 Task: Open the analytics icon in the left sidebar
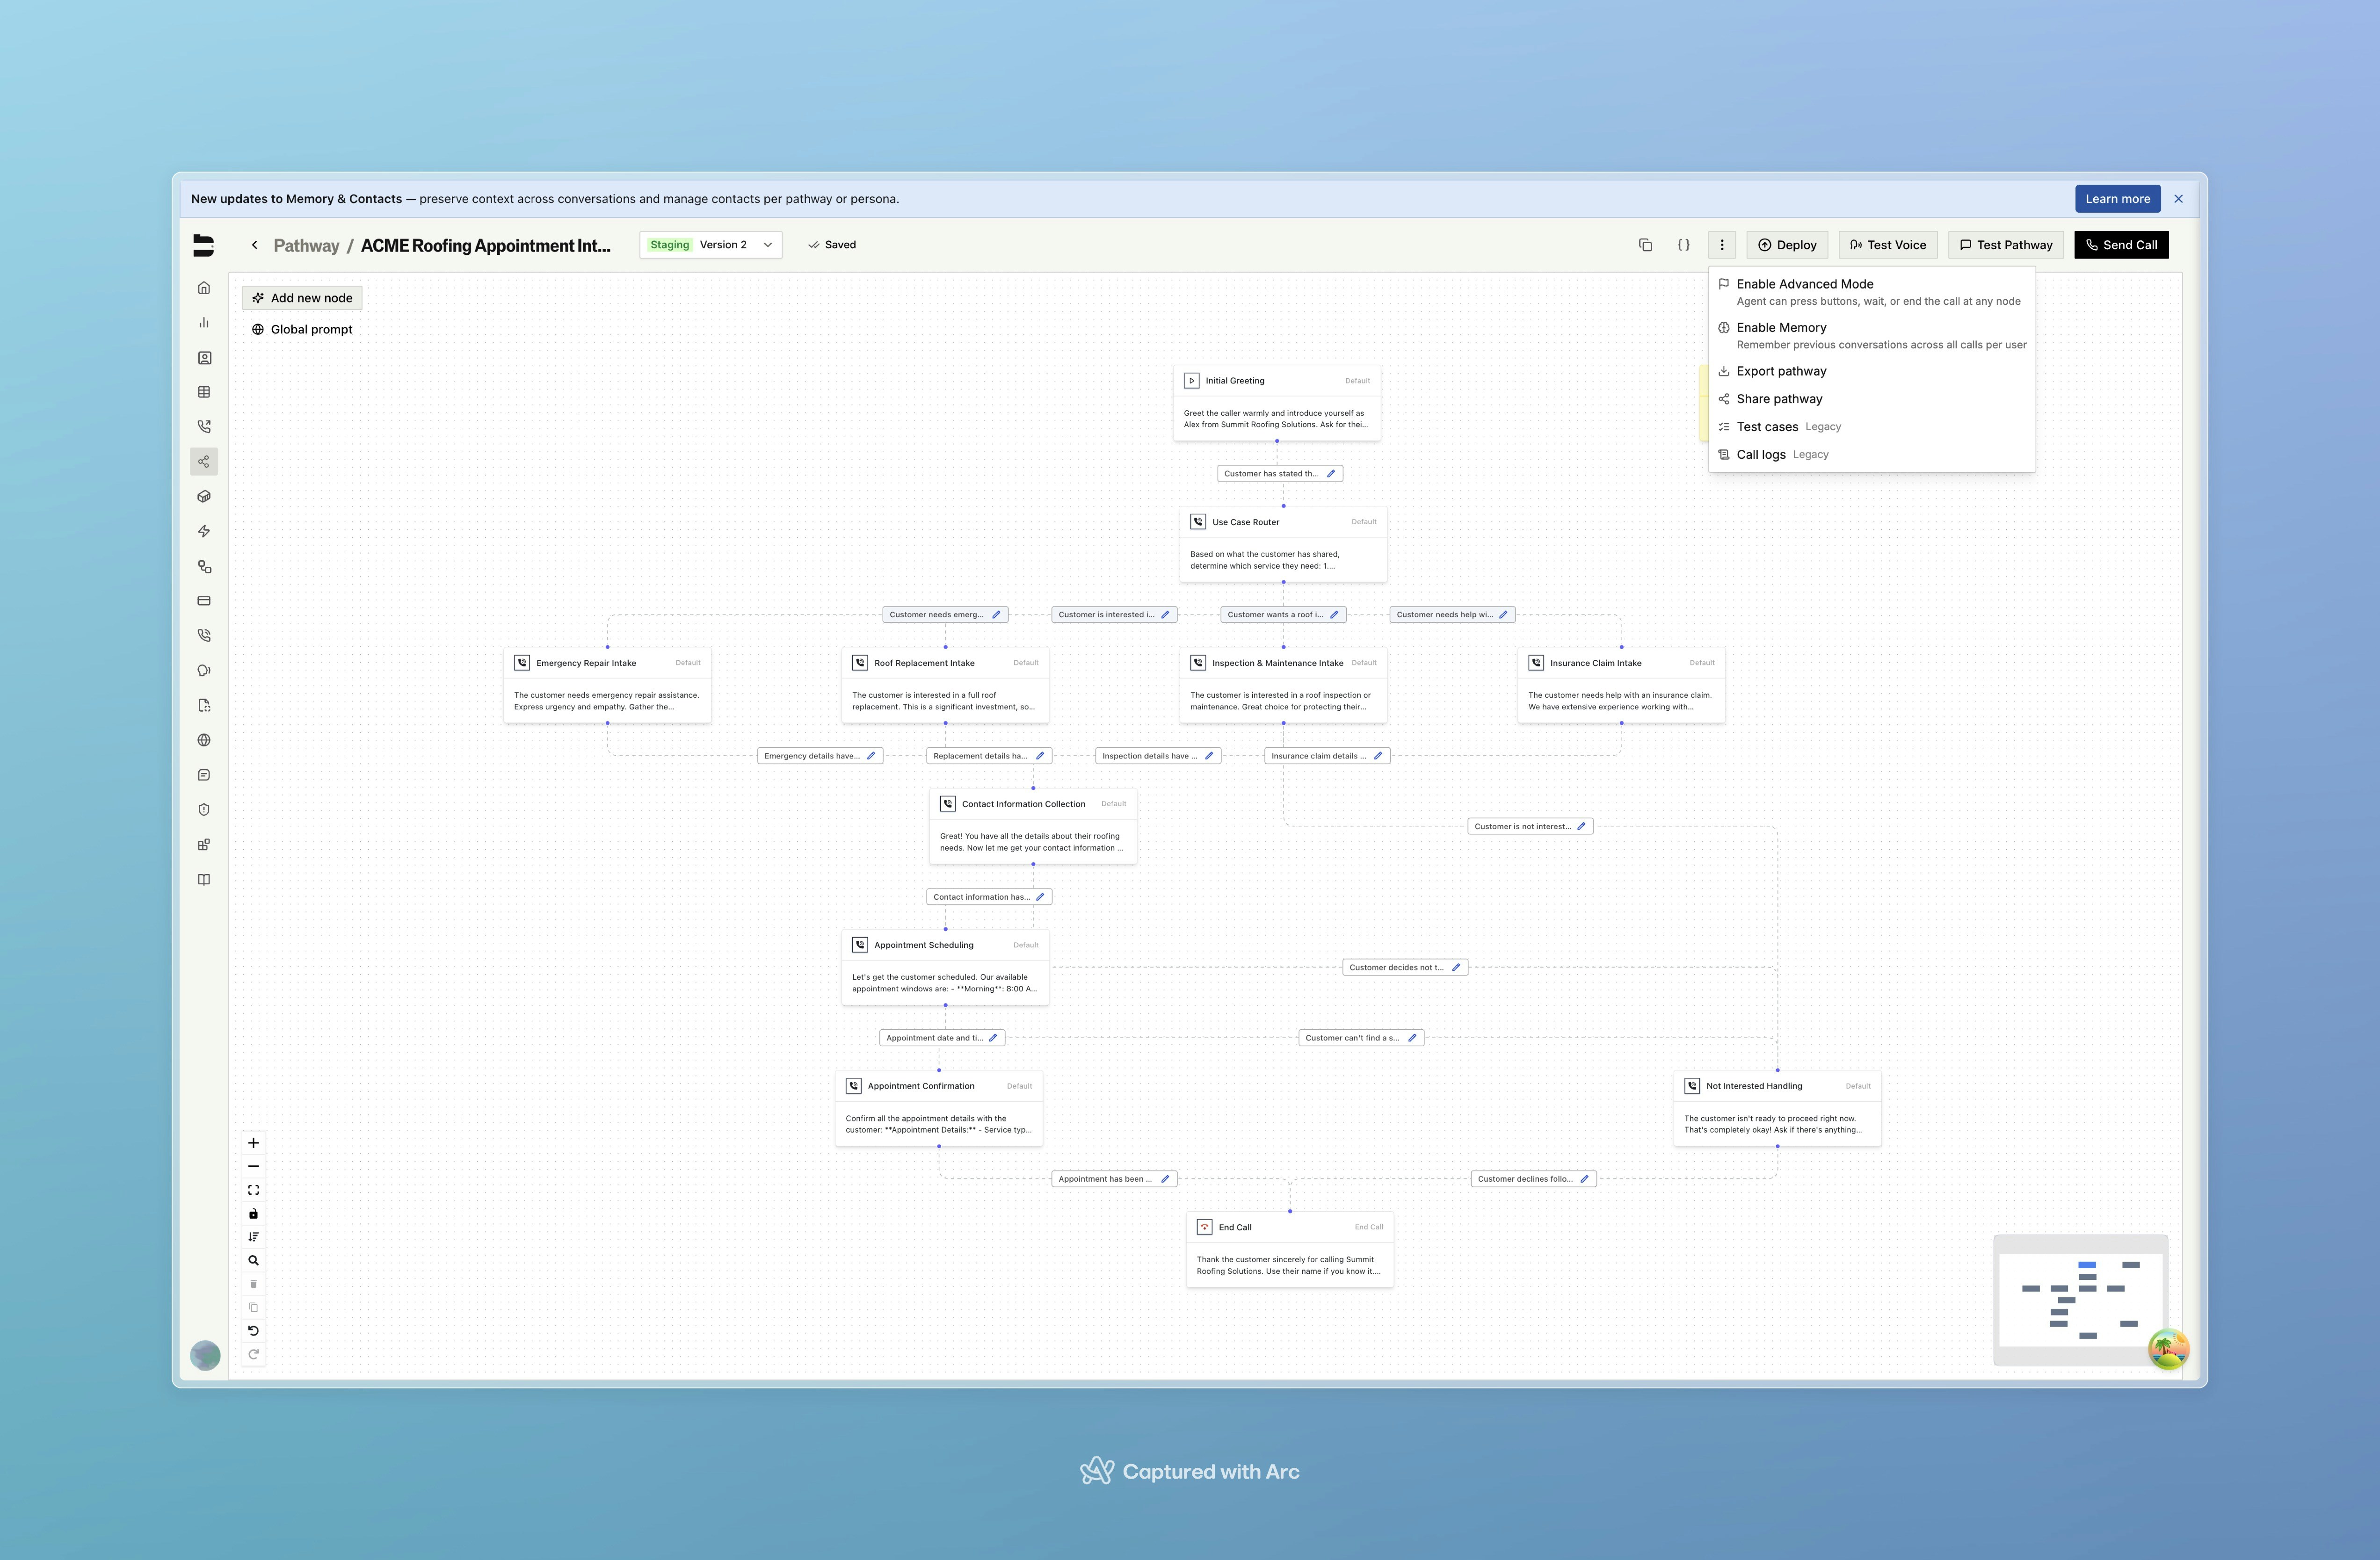(x=204, y=322)
